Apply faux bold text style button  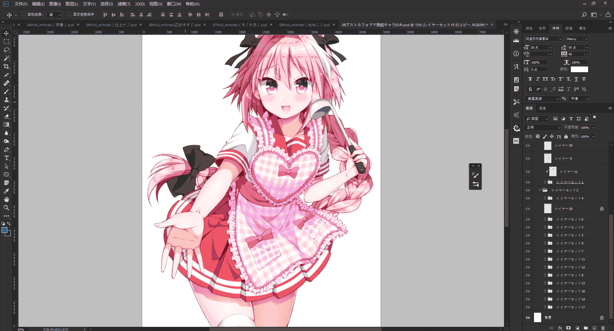pyautogui.click(x=530, y=79)
